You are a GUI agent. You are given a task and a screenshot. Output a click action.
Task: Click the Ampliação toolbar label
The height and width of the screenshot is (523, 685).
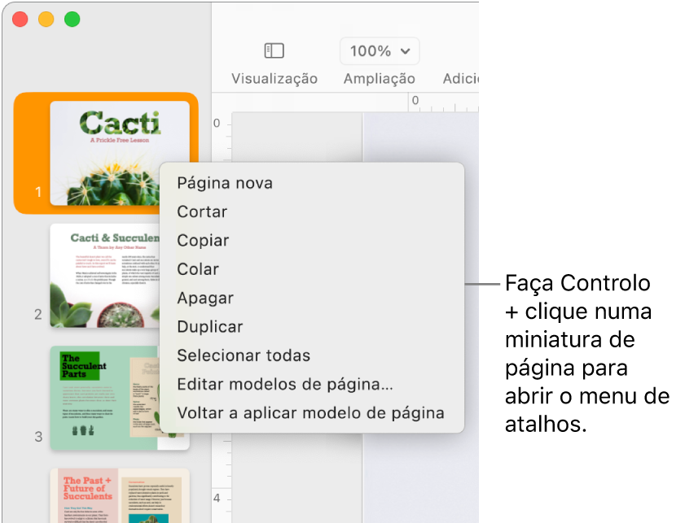pos(380,79)
